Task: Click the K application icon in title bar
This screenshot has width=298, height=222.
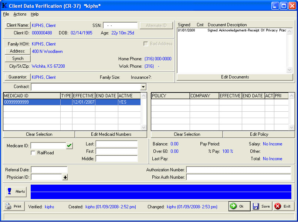Action: point(5,6)
